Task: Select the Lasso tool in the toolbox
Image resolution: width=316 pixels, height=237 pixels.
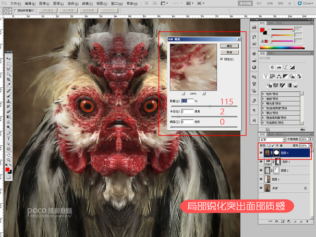Action: (9, 68)
